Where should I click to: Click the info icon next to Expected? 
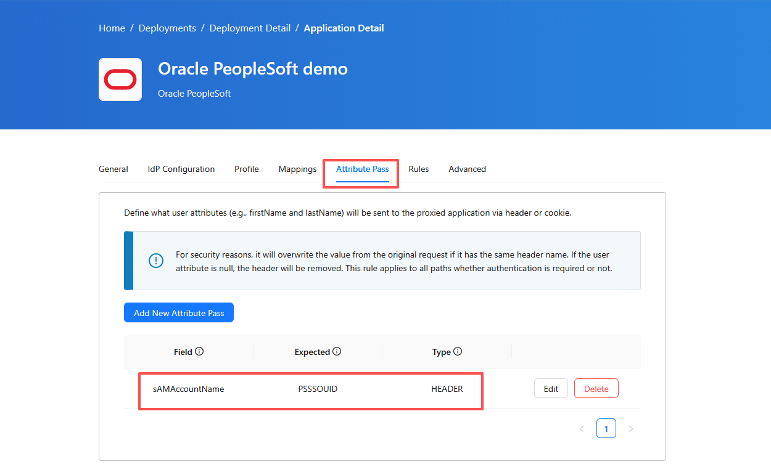[337, 352]
